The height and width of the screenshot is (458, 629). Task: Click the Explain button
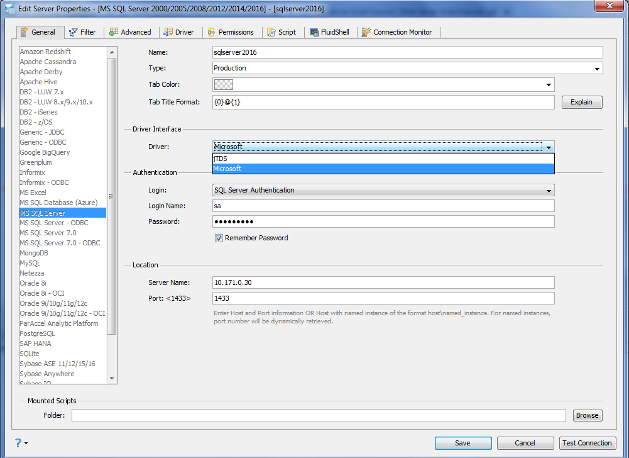582,102
